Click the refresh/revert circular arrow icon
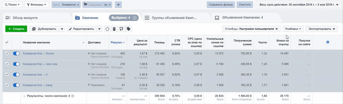This screenshot has height=104, width=343. tap(107, 29)
